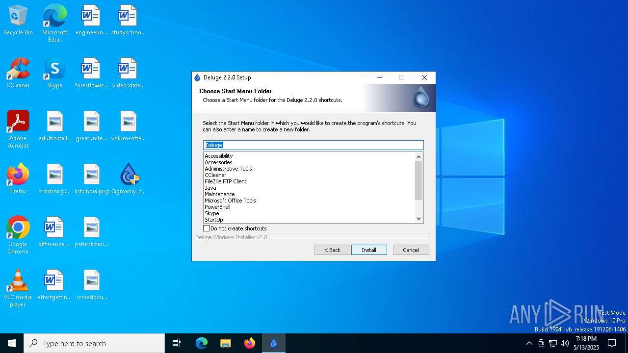Open the CCleaner desktop shortcut
The height and width of the screenshot is (353, 628).
[x=18, y=74]
